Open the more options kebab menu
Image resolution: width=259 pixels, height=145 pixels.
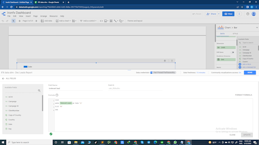239,14
